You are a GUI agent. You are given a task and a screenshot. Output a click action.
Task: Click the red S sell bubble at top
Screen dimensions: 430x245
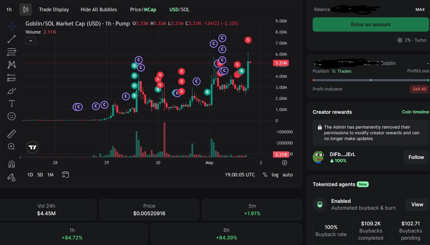pyautogui.click(x=248, y=40)
